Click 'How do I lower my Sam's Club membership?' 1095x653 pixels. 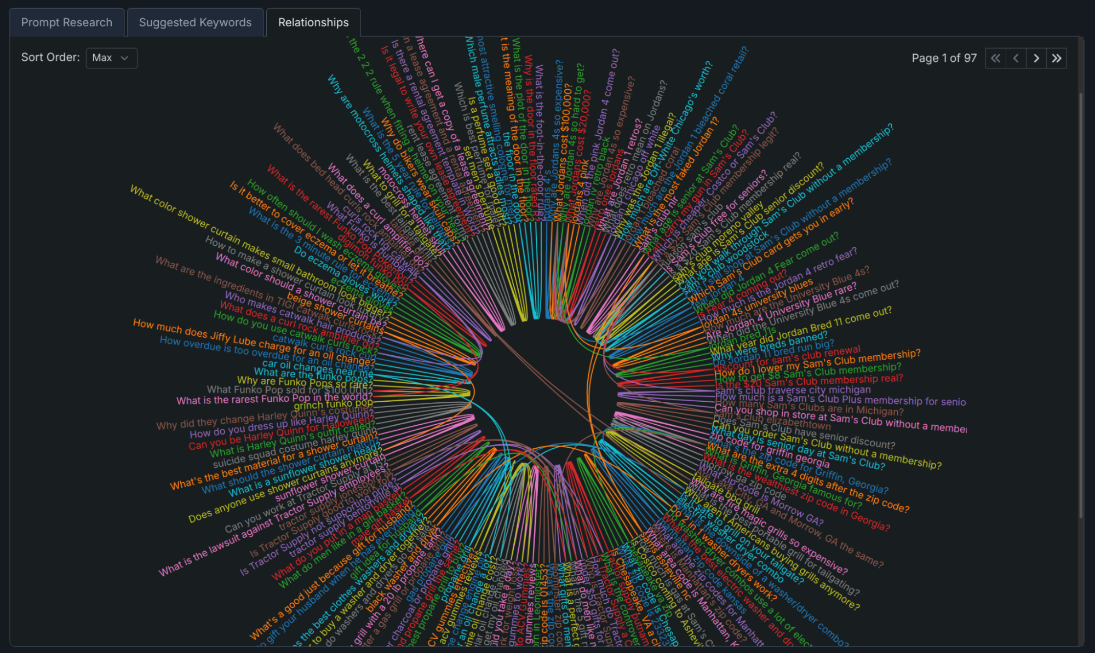817,363
